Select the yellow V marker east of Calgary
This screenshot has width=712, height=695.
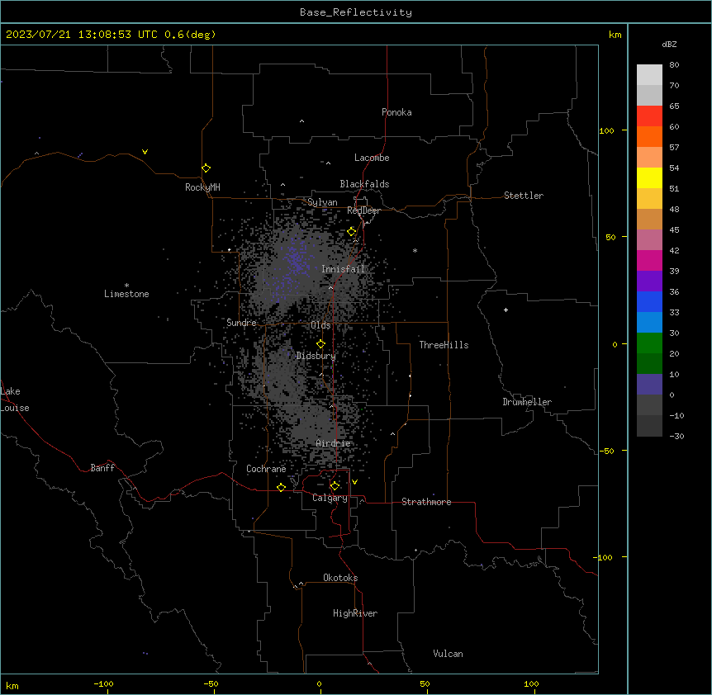click(x=354, y=482)
